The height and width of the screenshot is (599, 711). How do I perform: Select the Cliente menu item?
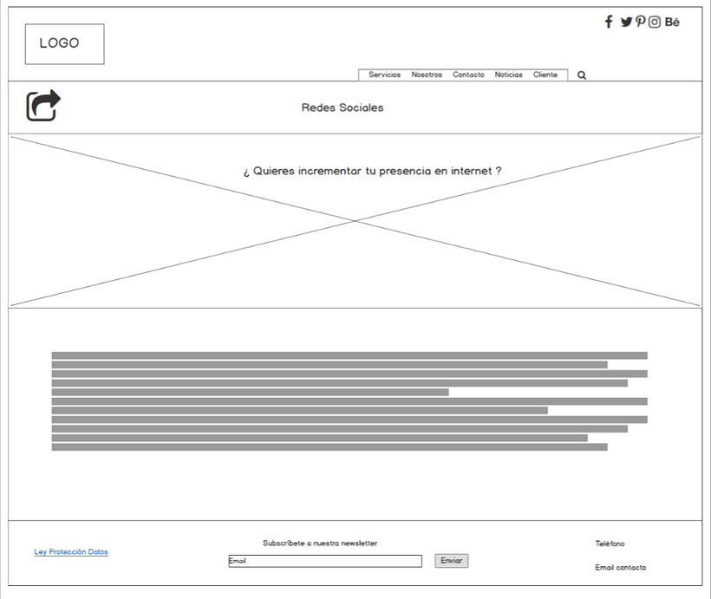click(x=545, y=75)
